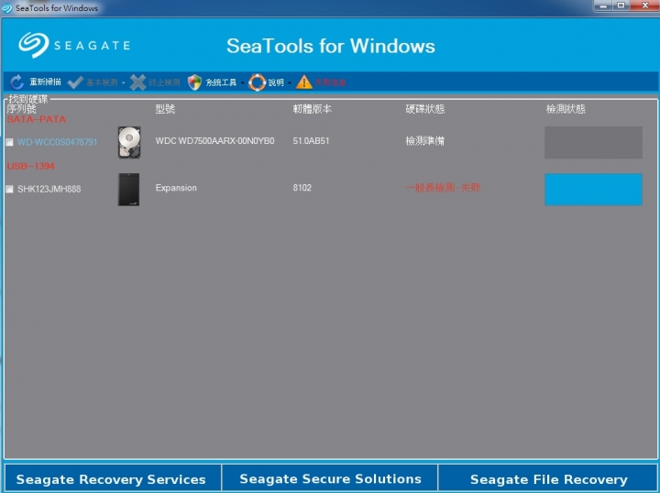Viewport: 660px width, 493px height.
Task: Click the SATA--PATA group label
Action: 37,119
